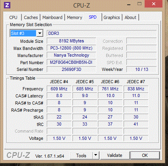168x166 pixels.
Task: Click the CAS# Latency 9.0 cell
Action: coord(85,96)
